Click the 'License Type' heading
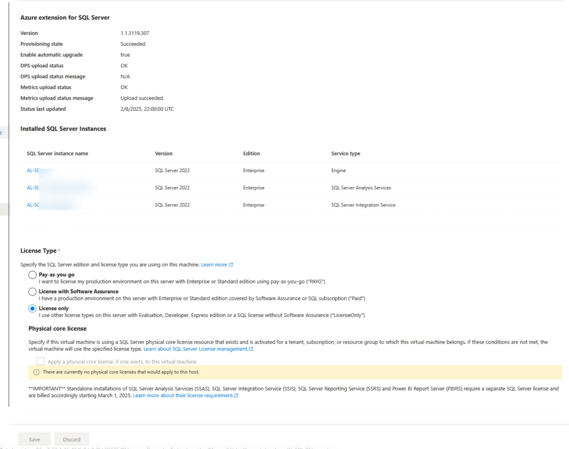Viewport: 569px width, 449px height. [38, 251]
